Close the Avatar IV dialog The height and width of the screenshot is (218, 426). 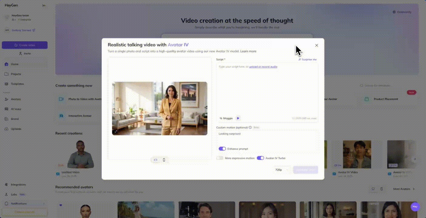click(x=316, y=45)
